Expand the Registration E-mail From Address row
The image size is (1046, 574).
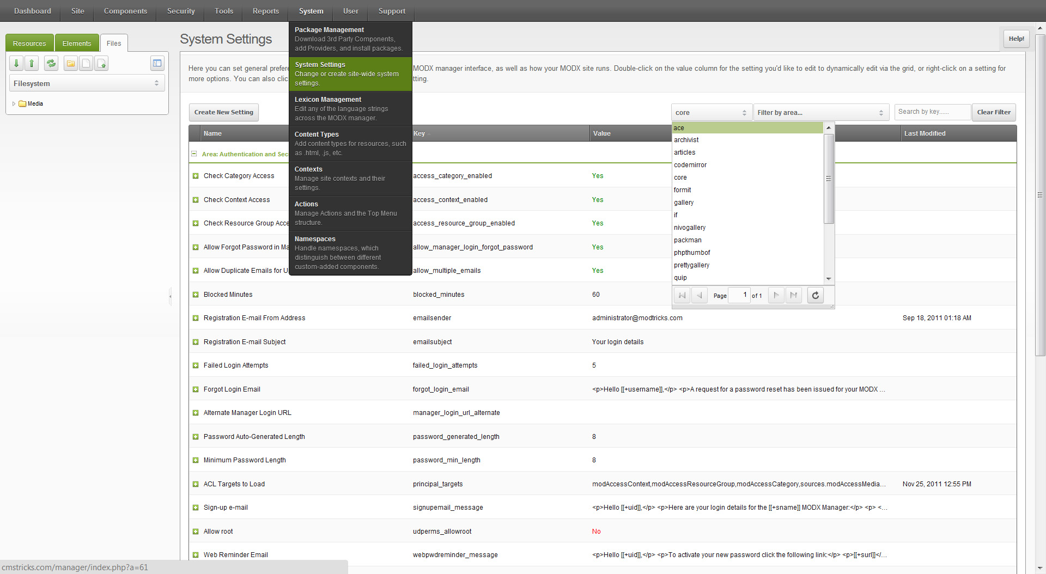(x=196, y=318)
